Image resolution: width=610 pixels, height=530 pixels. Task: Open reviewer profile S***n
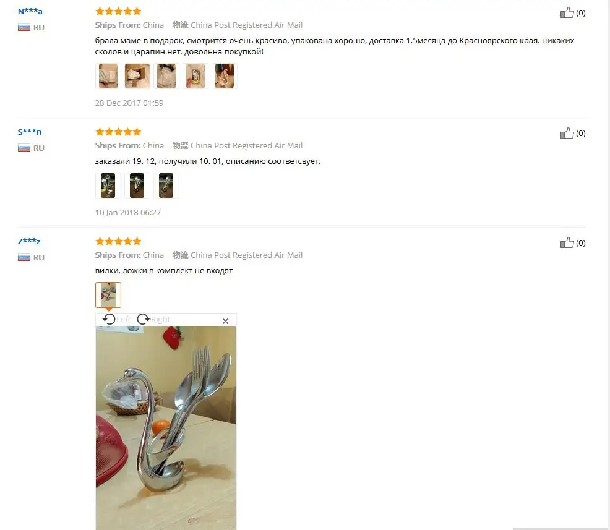[30, 132]
